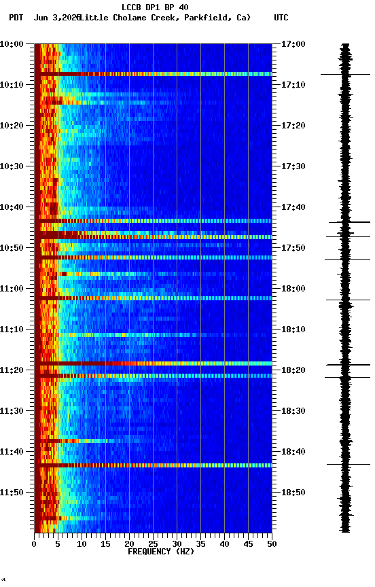375x587 pixels.
Task: Click the 11:00 PDT time label
Action: pyautogui.click(x=12, y=289)
